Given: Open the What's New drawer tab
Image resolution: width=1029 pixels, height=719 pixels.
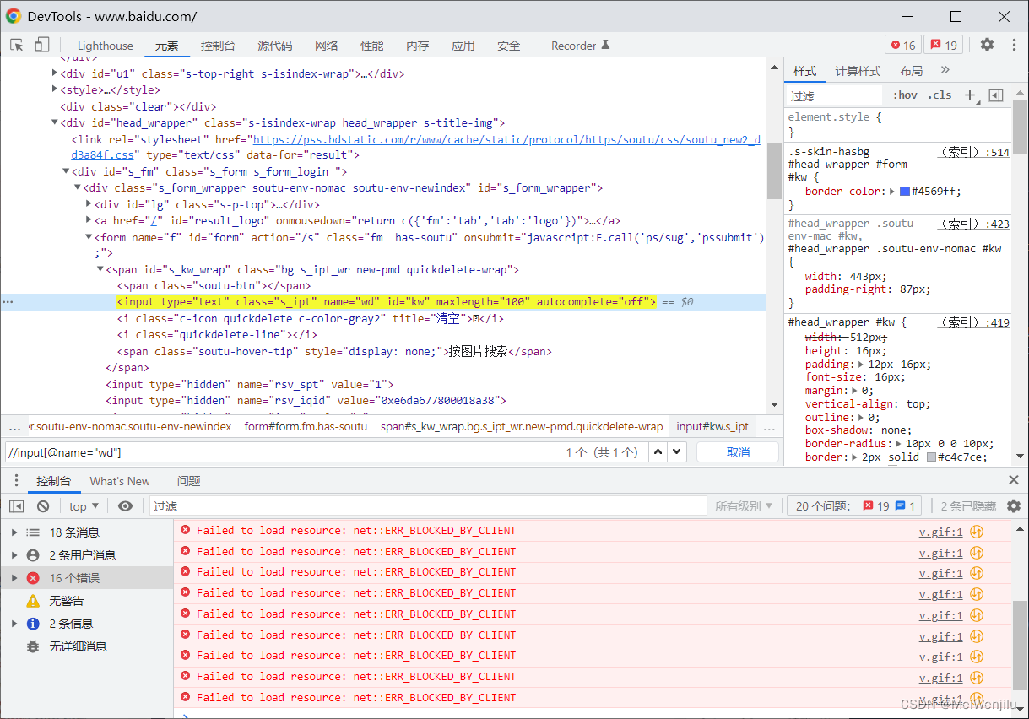Looking at the screenshot, I should [x=120, y=481].
